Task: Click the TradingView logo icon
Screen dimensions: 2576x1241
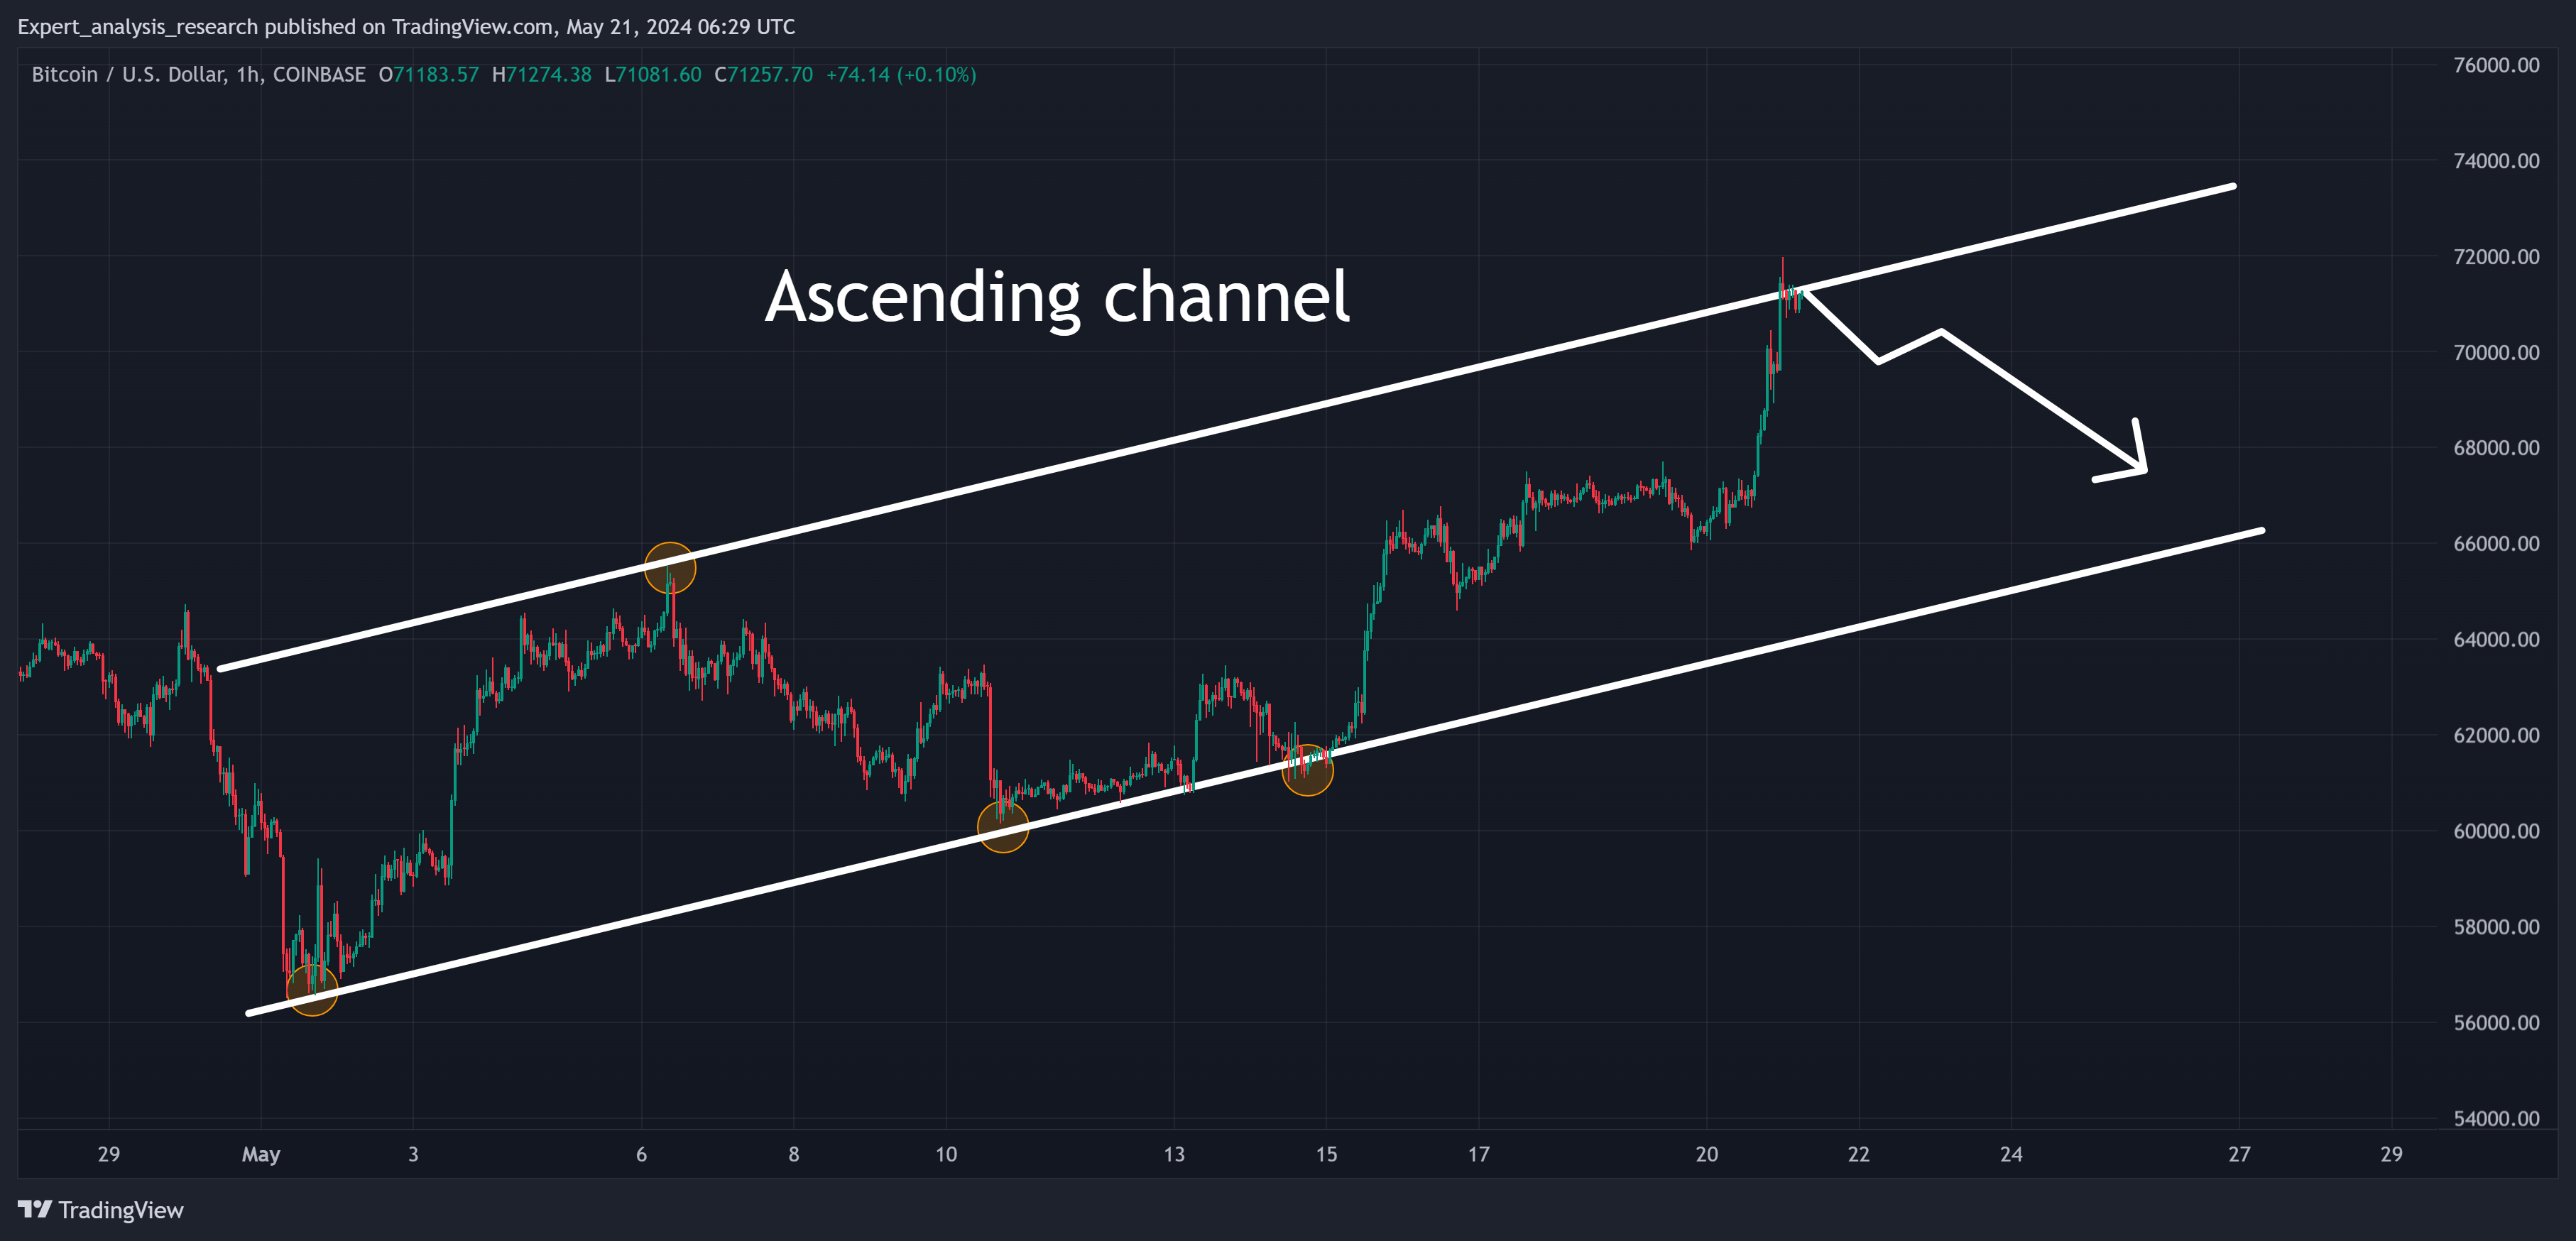Action: (35, 1209)
